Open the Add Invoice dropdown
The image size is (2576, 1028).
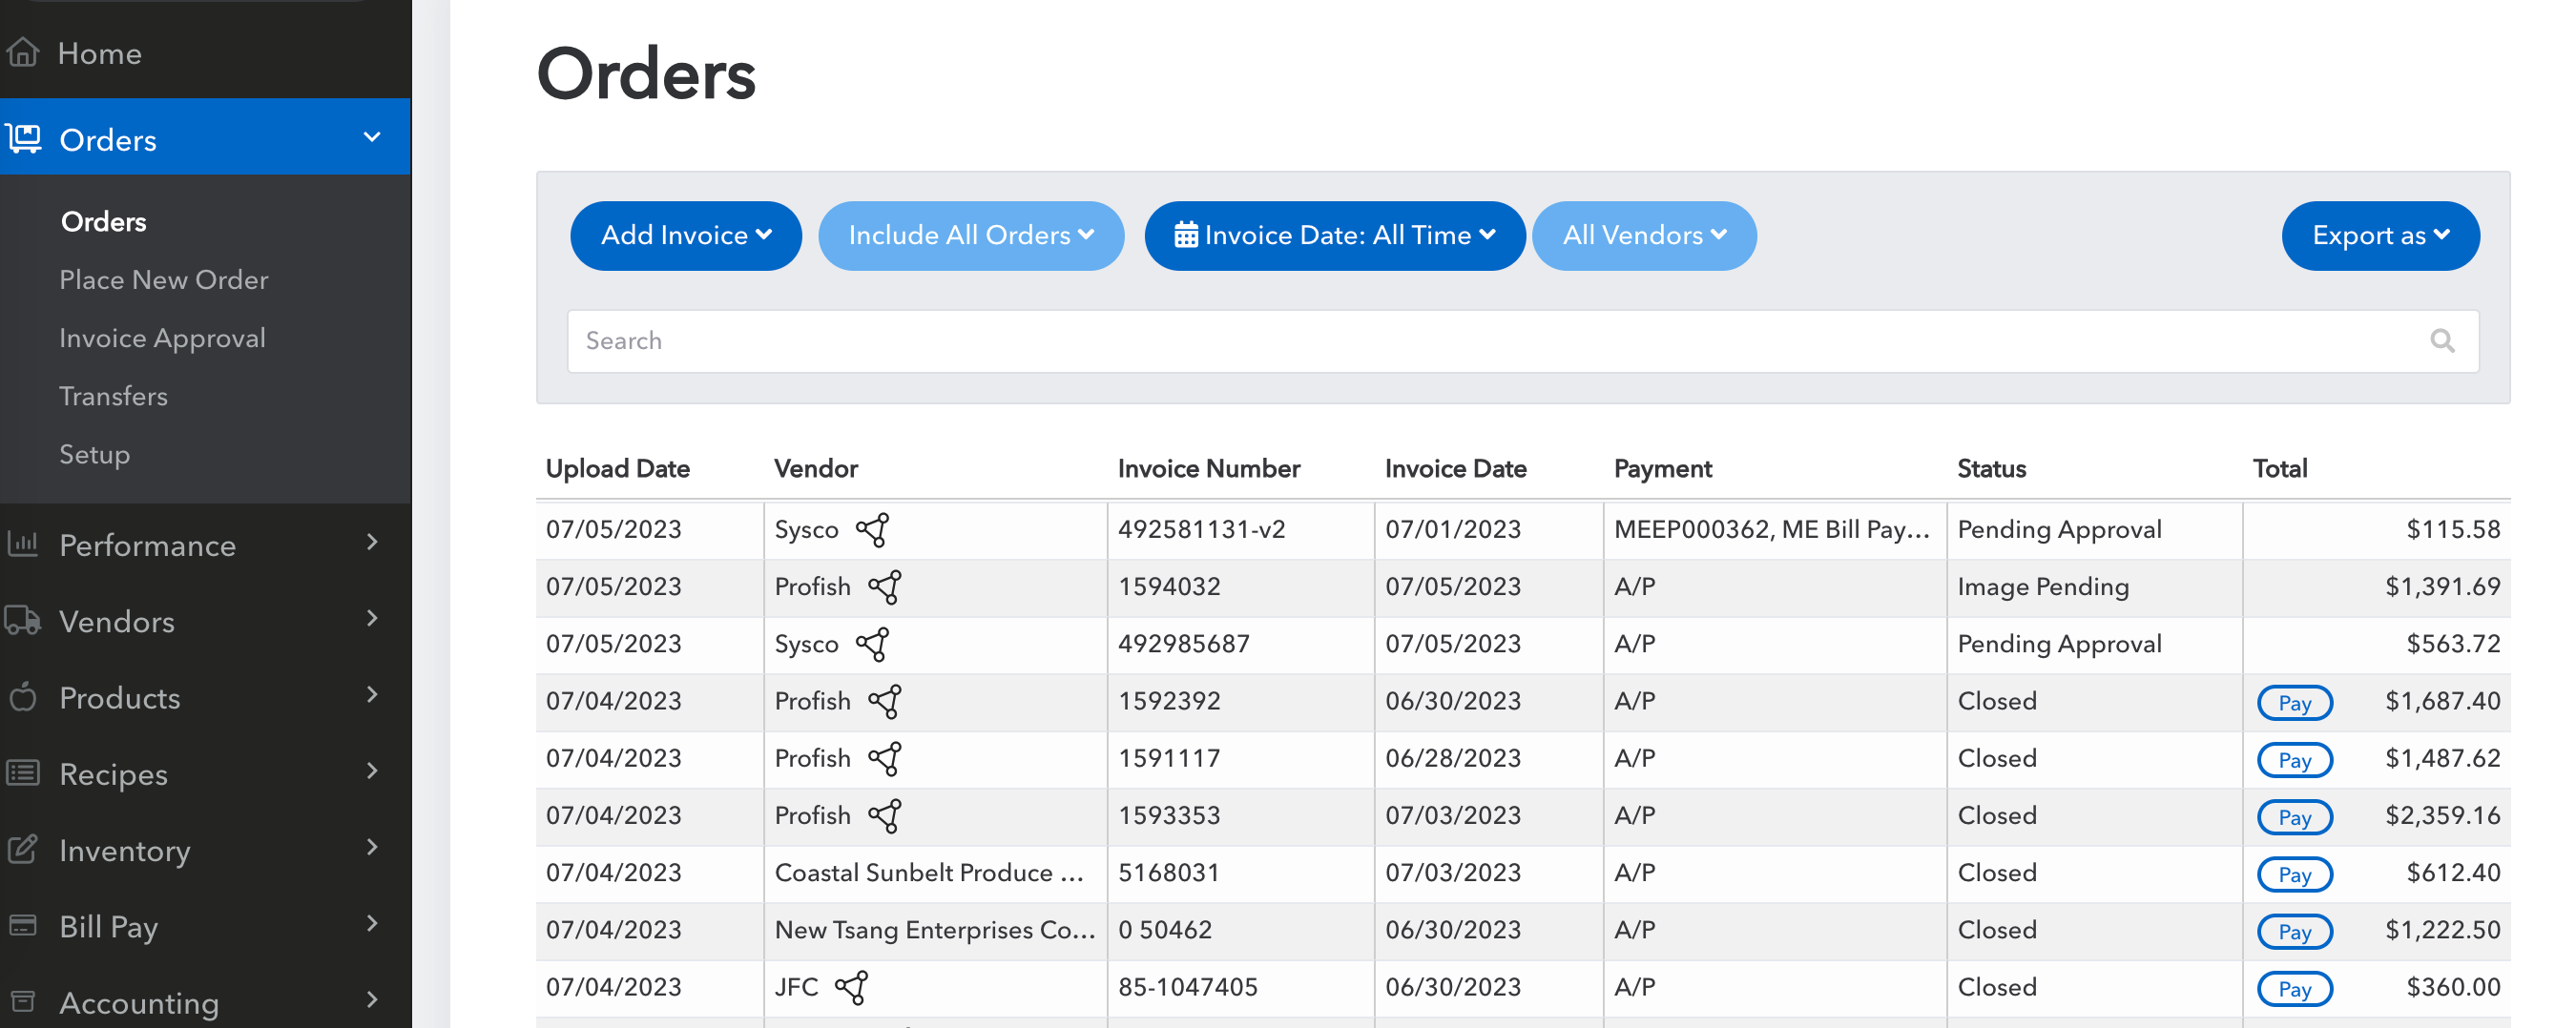coord(685,236)
